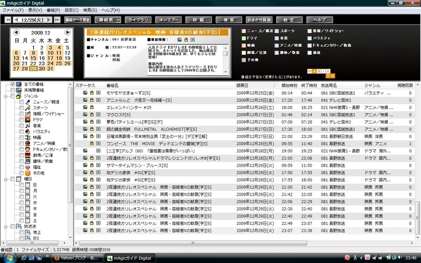Open the 番組表 dropdown arrow
The height and width of the screenshot is (263, 421).
point(118,20)
